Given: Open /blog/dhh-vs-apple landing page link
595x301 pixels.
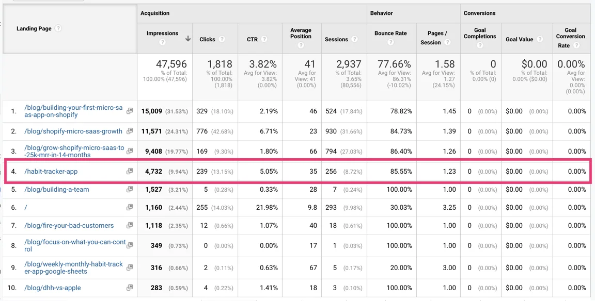Looking at the screenshot, I should click(x=52, y=288).
